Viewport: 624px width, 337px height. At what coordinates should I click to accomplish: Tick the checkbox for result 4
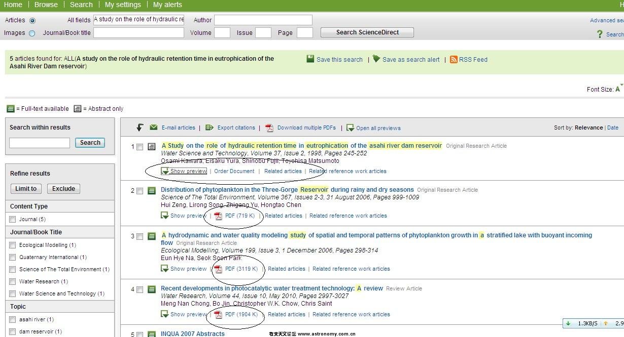pos(140,290)
